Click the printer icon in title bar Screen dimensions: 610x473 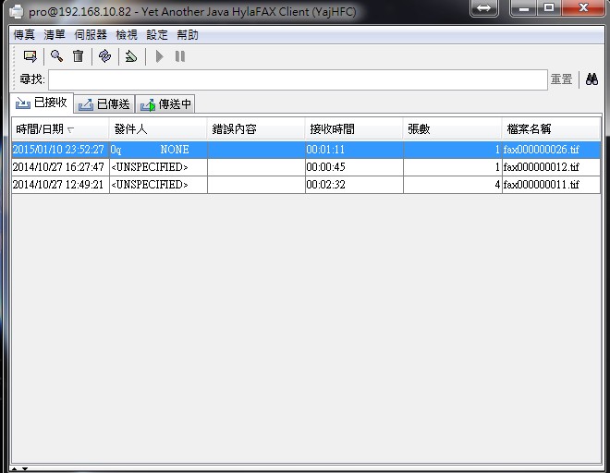point(17,11)
